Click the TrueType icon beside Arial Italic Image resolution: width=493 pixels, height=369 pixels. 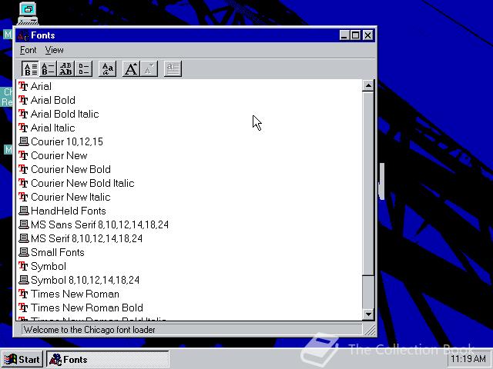(x=23, y=128)
